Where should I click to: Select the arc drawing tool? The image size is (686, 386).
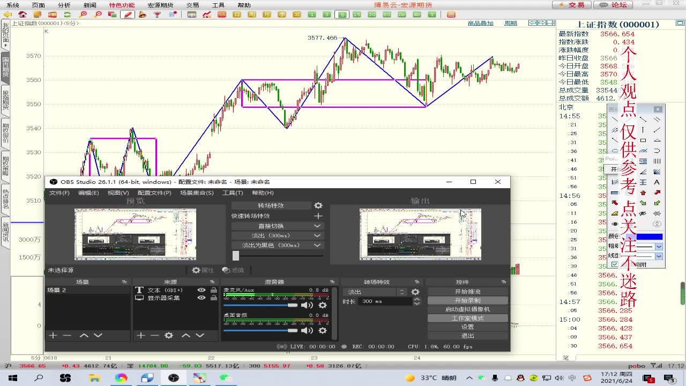tap(657, 151)
